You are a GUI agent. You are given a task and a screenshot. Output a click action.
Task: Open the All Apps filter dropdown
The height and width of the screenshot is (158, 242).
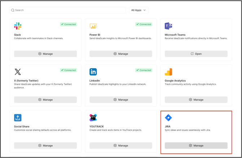139,10
